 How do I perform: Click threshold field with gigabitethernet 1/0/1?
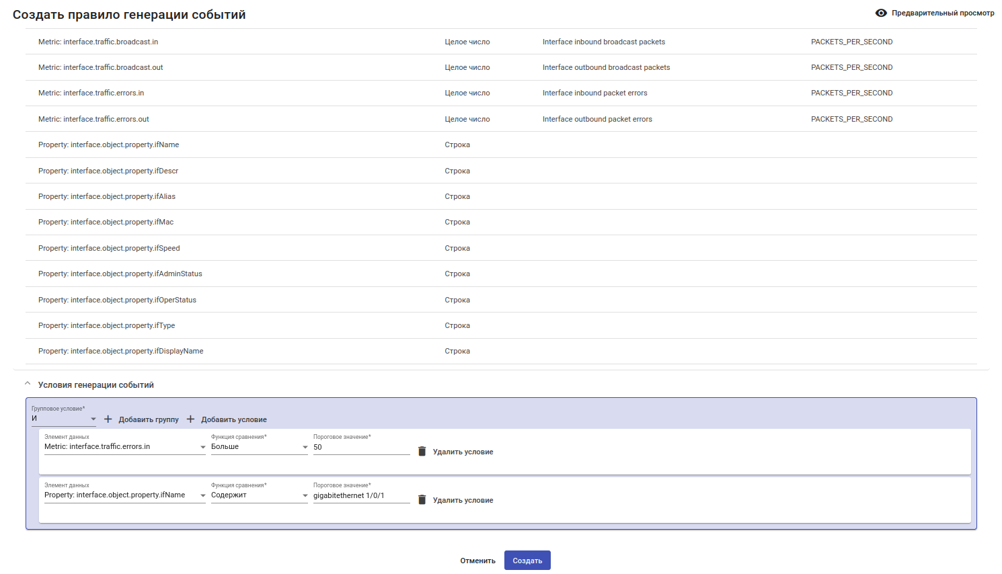[x=361, y=495]
